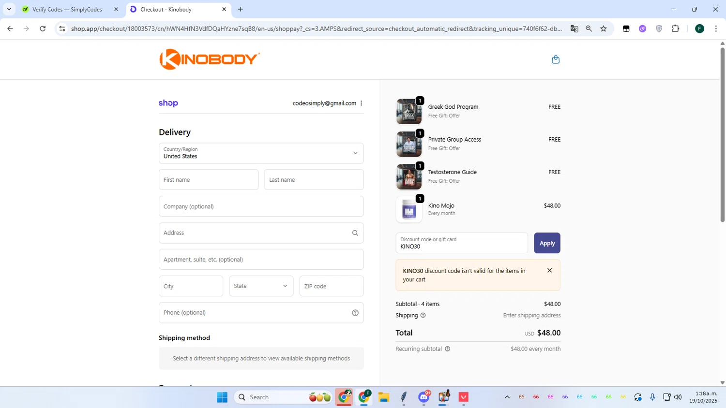Screen dimensions: 726x408
Task: Click the Private Group Access thumbnail
Action: pos(409,144)
